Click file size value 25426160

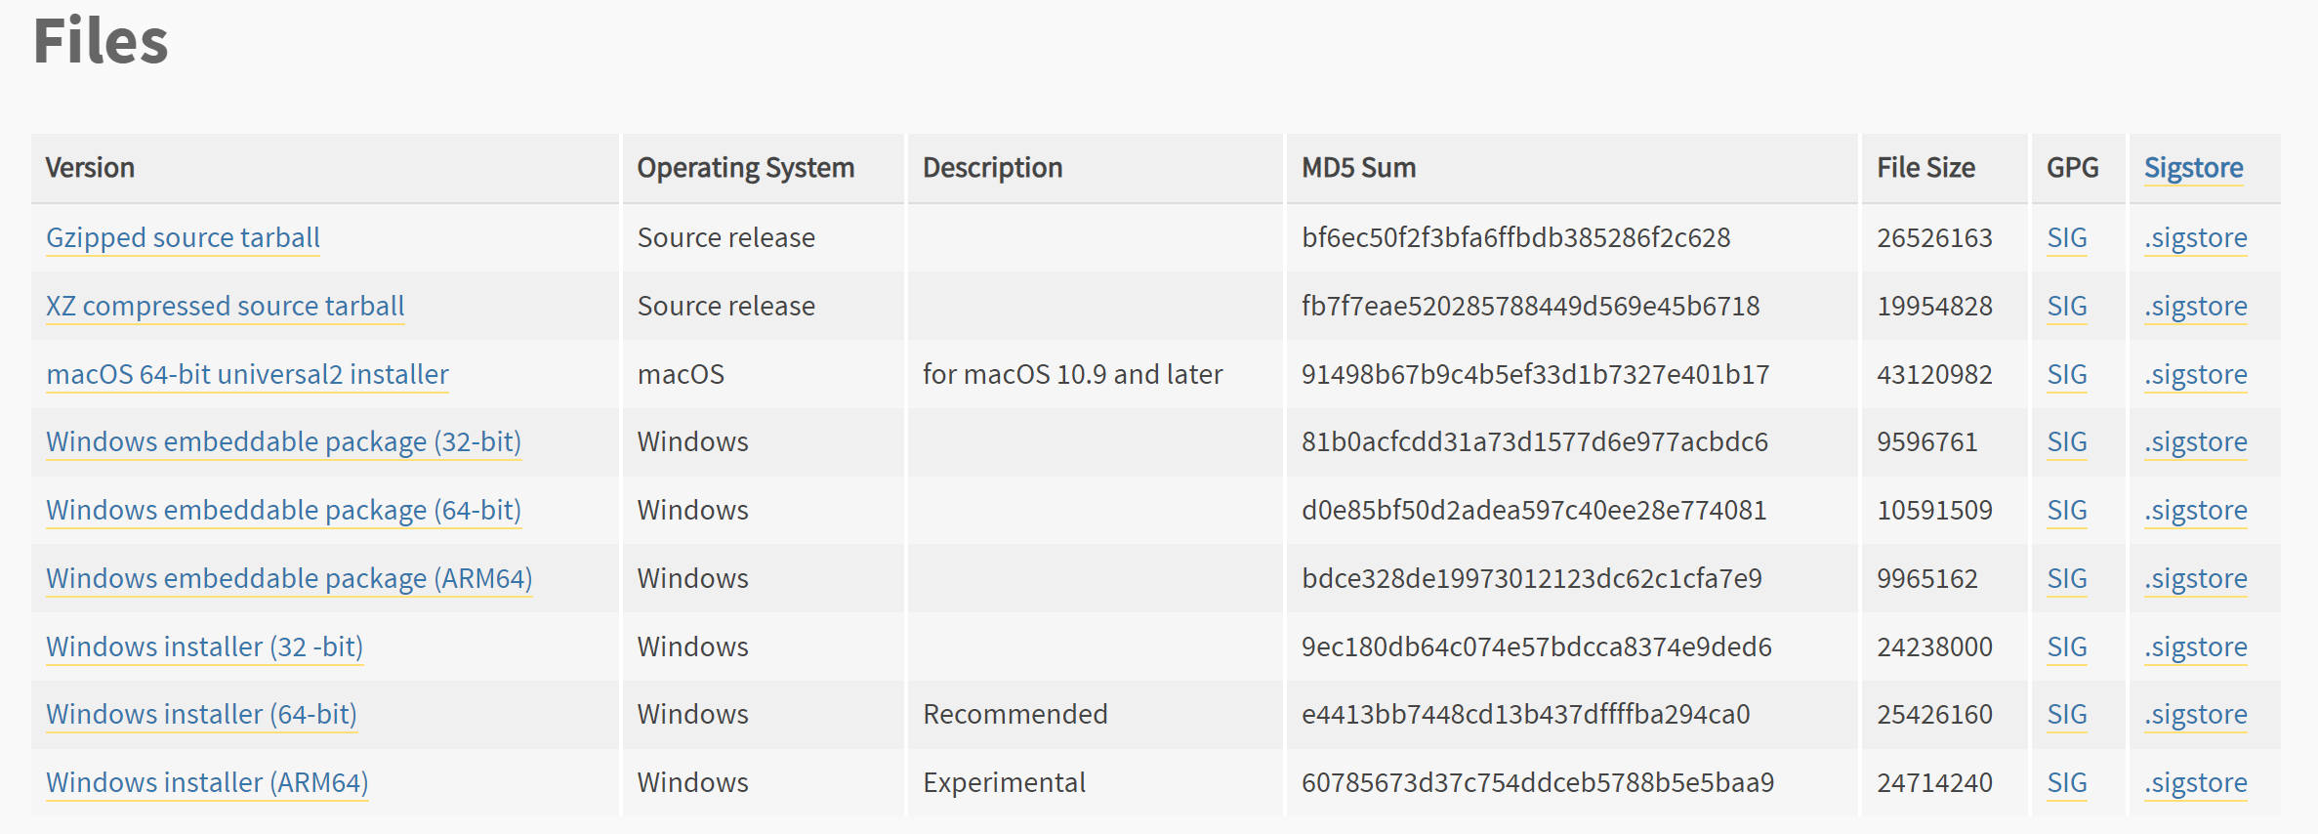point(1934,715)
